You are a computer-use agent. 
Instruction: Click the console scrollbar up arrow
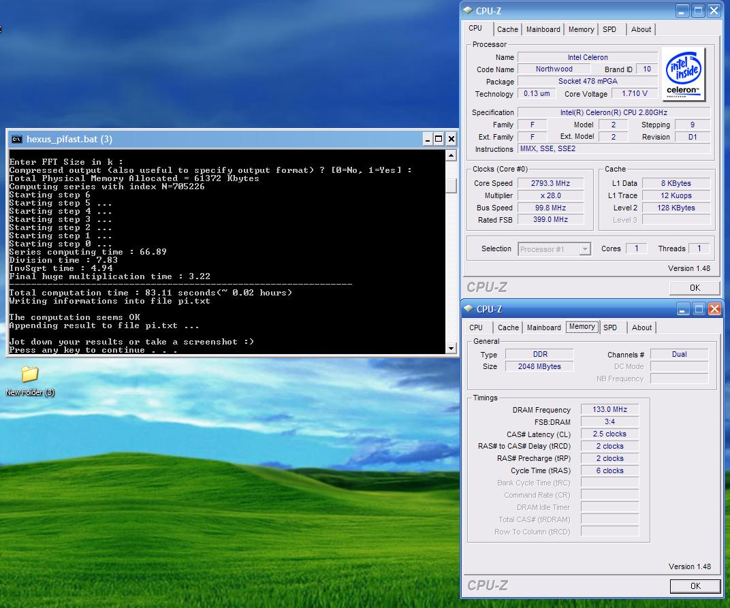point(451,155)
